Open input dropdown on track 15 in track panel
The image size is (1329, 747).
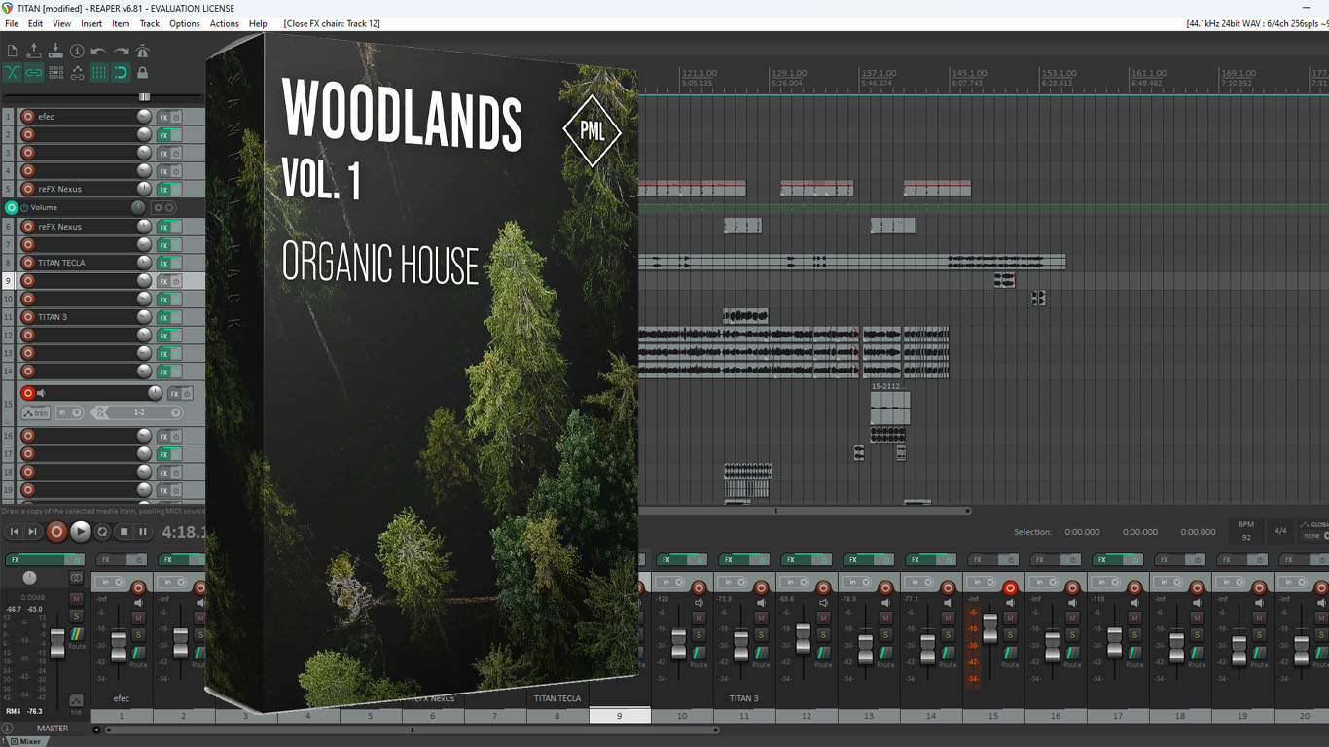point(69,413)
